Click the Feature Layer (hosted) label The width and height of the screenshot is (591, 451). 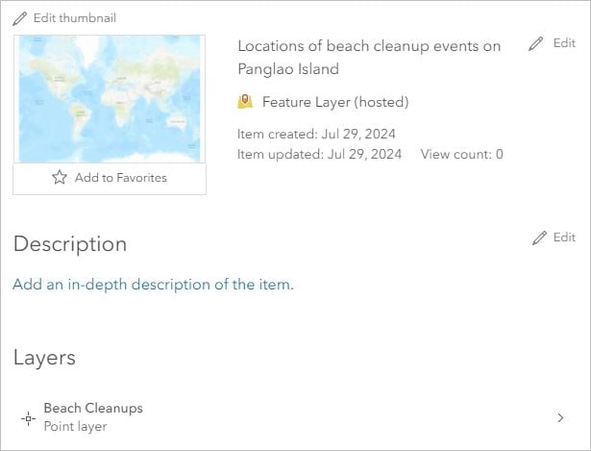[x=335, y=102]
